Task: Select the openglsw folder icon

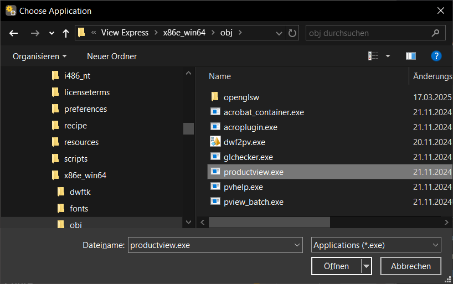Action: [x=215, y=97]
